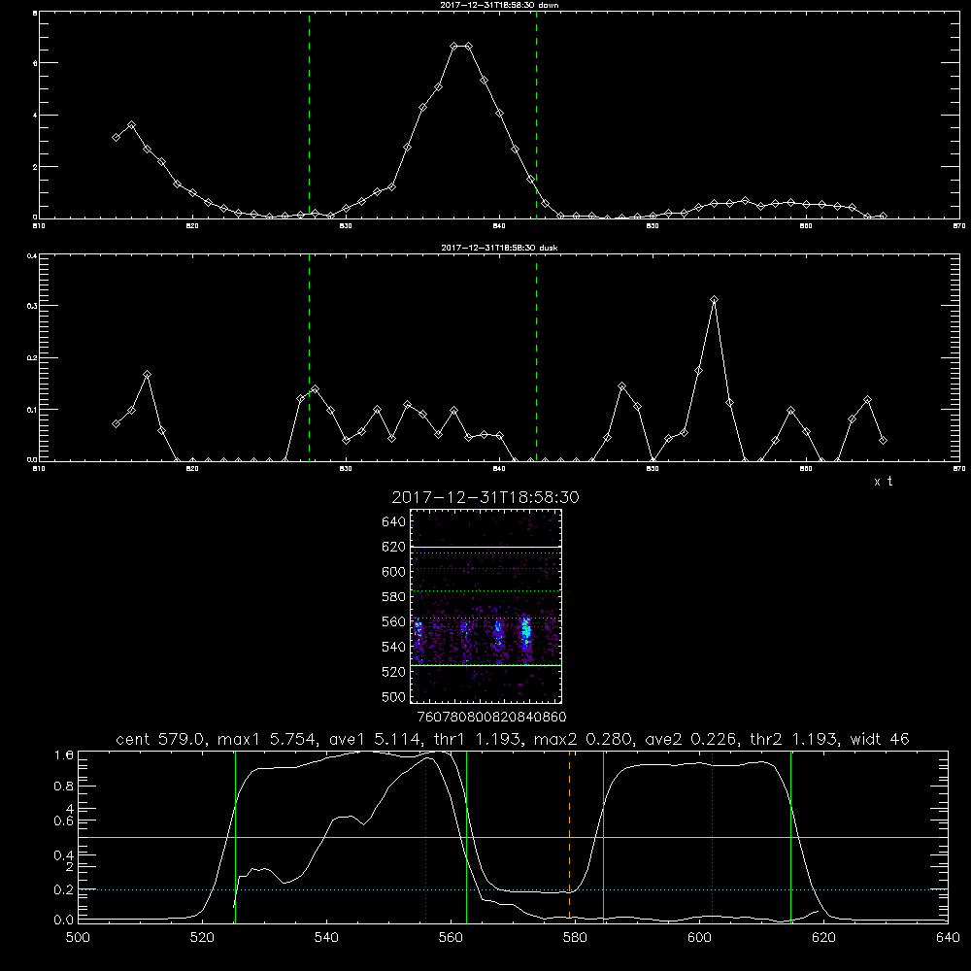Select the 'max2 0.280' value
971x971 pixels.
pyautogui.click(x=583, y=739)
